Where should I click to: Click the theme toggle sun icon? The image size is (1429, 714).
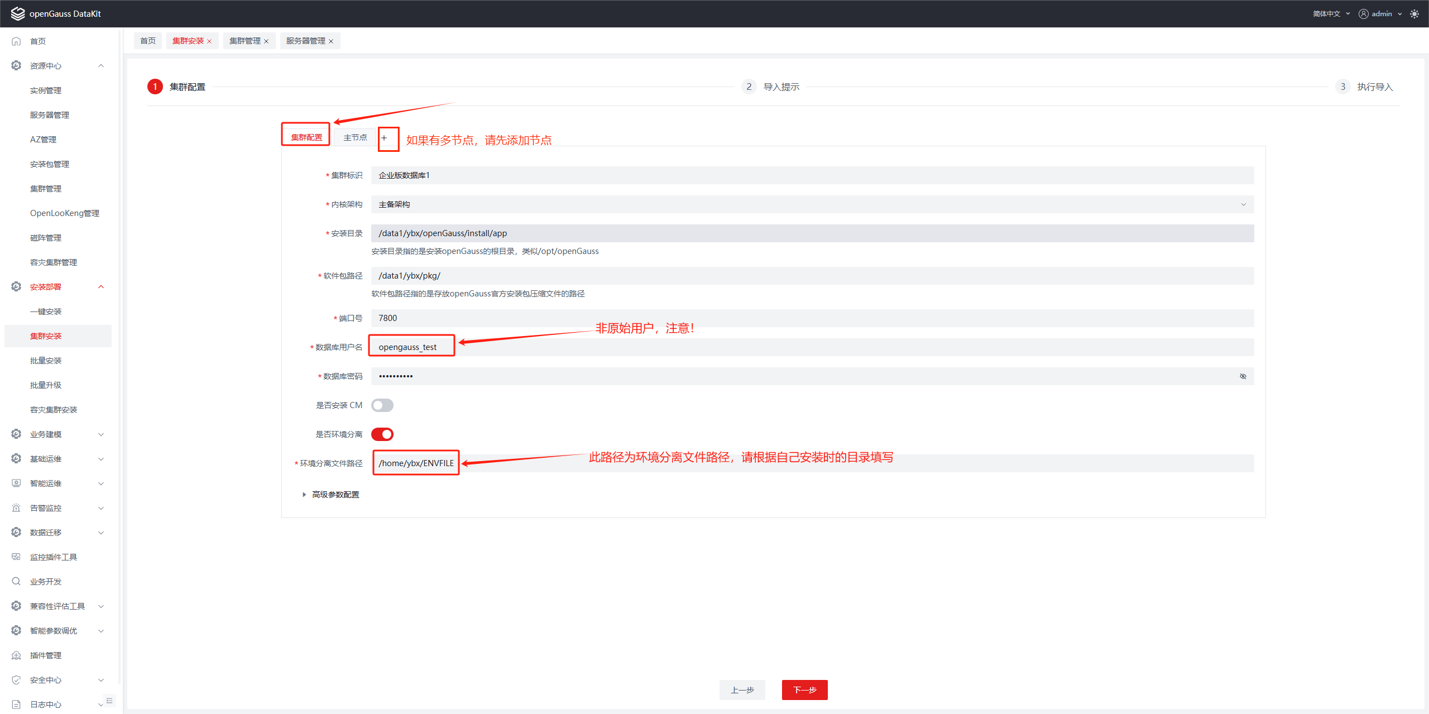(1414, 14)
